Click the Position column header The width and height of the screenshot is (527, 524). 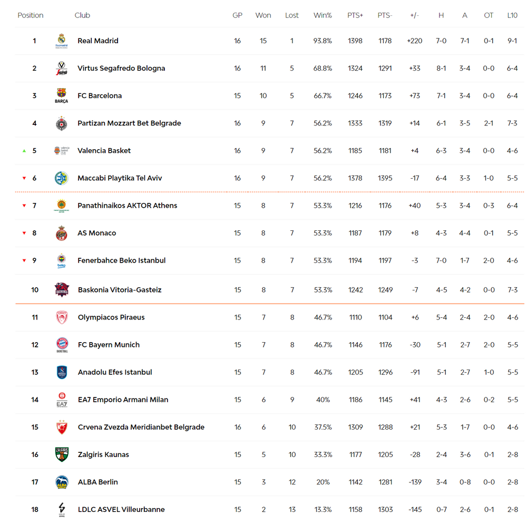pos(31,15)
